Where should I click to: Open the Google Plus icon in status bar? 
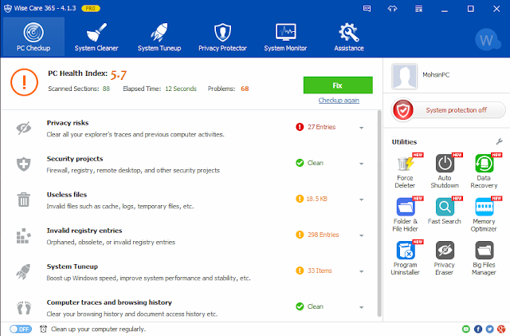(x=501, y=329)
